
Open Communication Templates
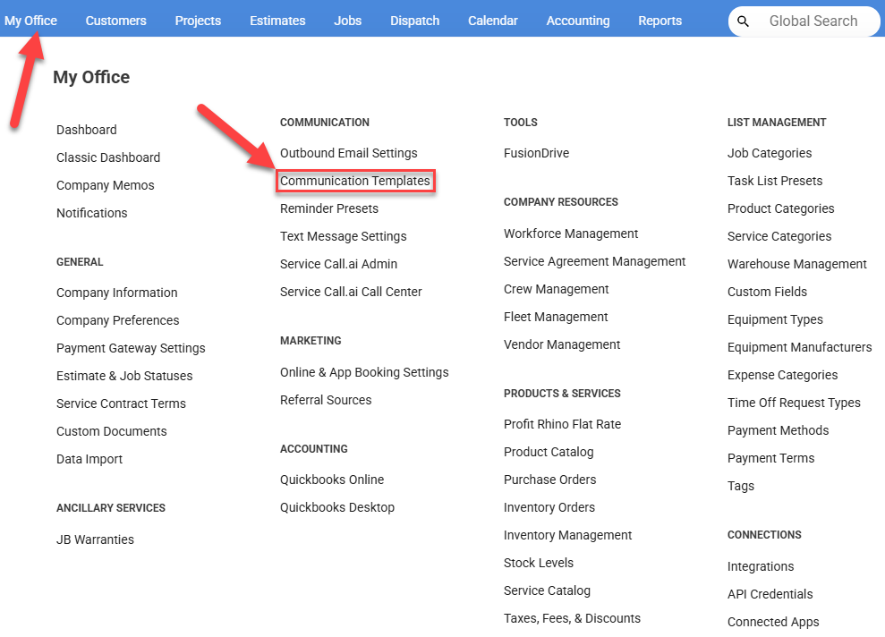355,181
